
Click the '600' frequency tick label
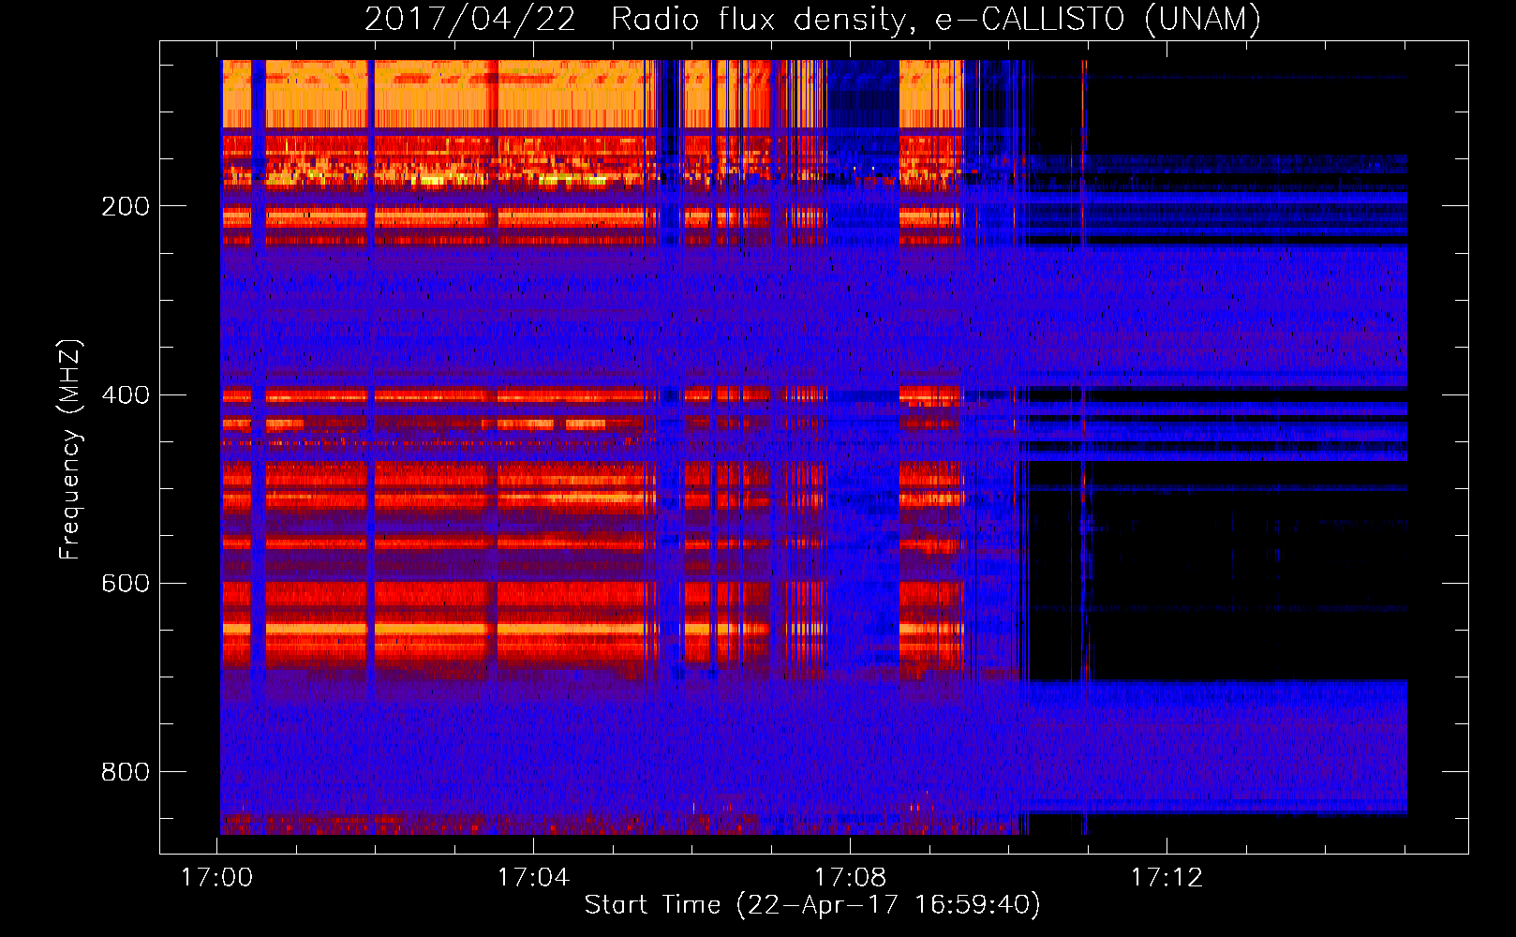[x=126, y=583]
